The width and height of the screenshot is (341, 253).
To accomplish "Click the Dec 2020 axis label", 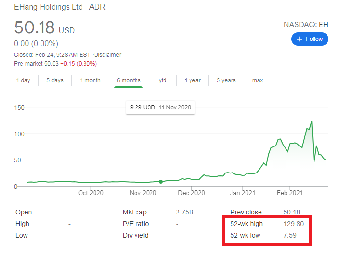I will coord(191,193).
